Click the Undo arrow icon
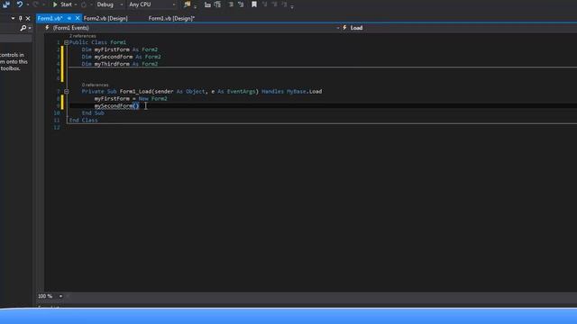 [20, 4]
